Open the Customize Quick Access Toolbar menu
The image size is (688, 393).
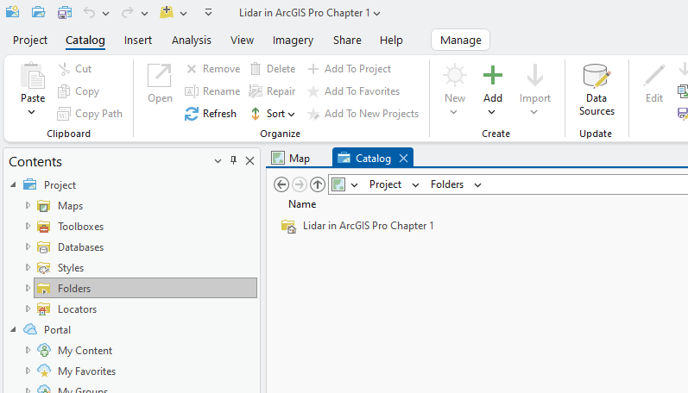(208, 13)
